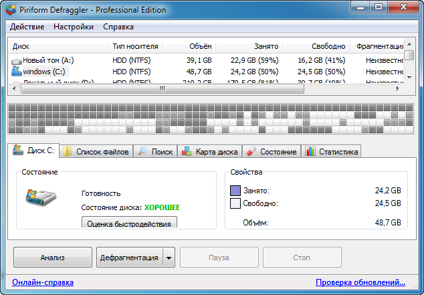Maximize the Defraggler window
This screenshot has width=424, height=295.
[x=379, y=7]
